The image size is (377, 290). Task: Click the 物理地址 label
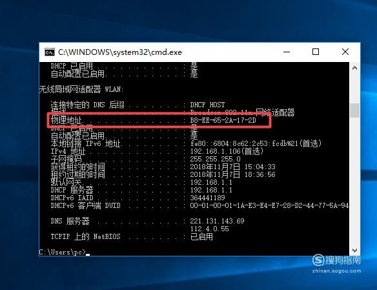(66, 120)
